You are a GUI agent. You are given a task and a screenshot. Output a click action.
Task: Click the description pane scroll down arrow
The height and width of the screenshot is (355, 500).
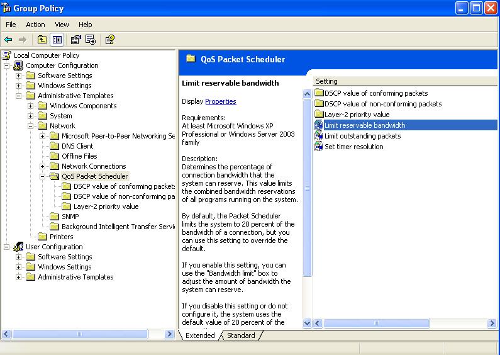(307, 323)
